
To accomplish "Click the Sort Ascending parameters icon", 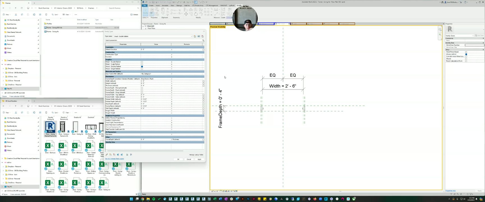I will [x=127, y=155].
